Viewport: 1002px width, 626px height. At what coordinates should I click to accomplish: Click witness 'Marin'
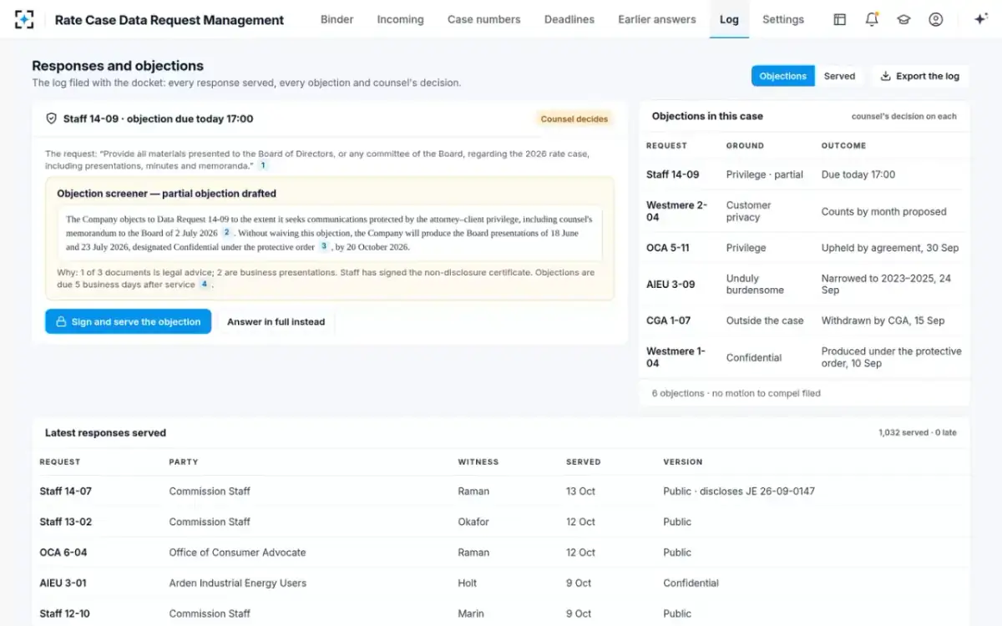473,613
